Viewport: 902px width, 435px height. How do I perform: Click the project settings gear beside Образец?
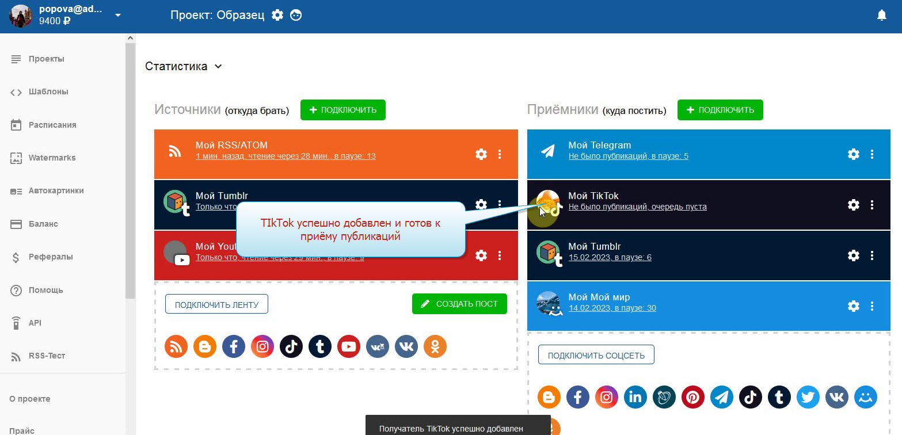click(x=277, y=16)
